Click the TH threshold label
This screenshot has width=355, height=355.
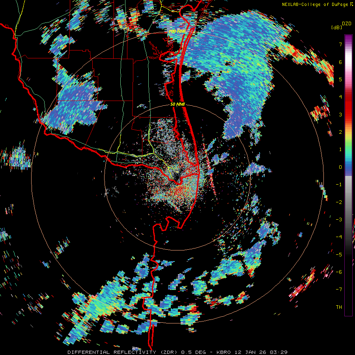coord(339,307)
